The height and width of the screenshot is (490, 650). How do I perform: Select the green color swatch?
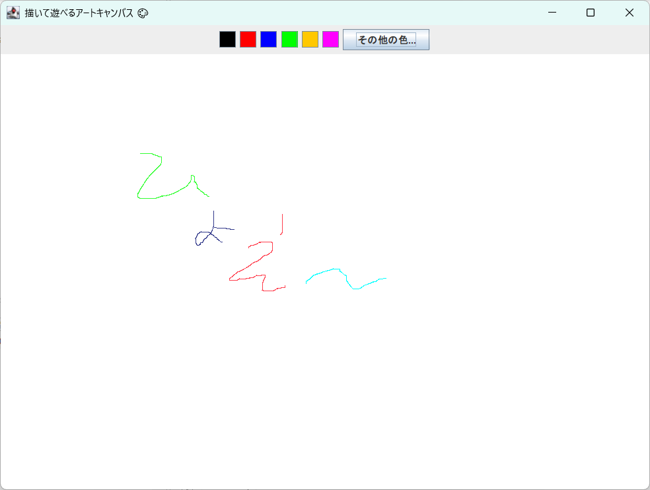point(289,39)
